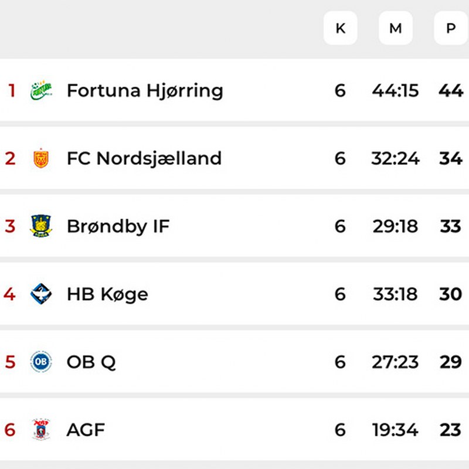Click the Brøndby IF club badge

click(x=41, y=226)
